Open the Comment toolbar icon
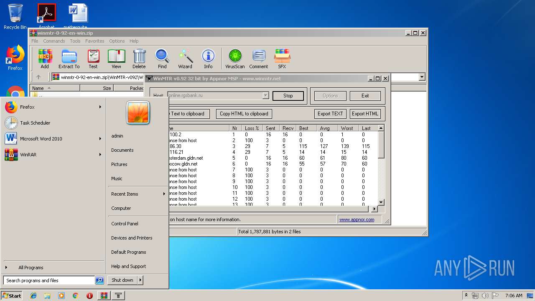 [x=259, y=59]
